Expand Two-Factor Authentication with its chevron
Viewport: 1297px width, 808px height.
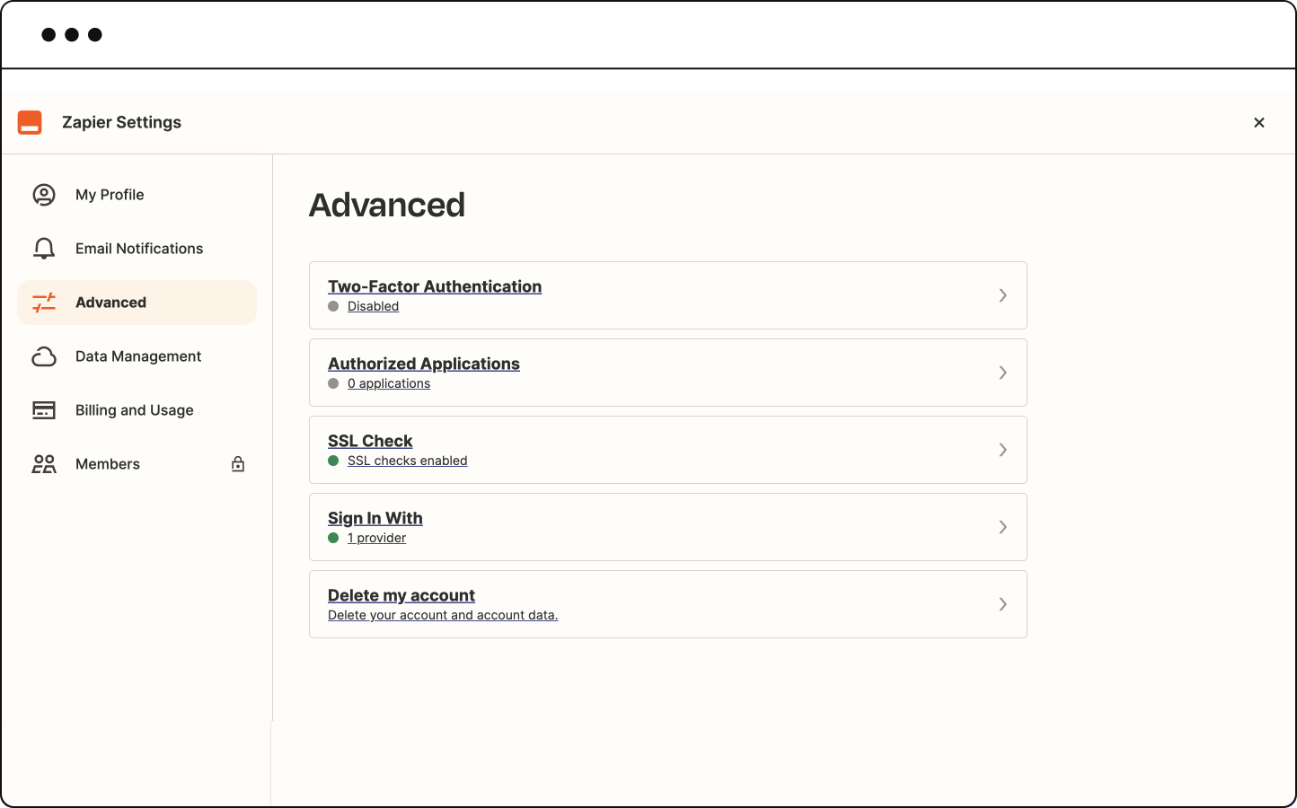pos(1003,295)
